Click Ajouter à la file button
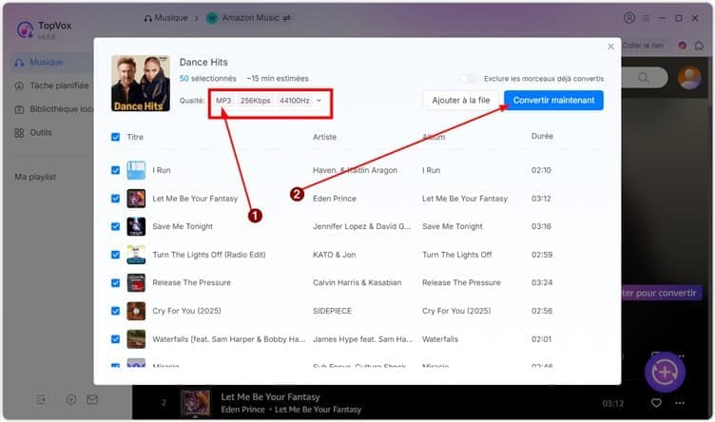Viewport: 715px width, 422px height. click(x=460, y=100)
